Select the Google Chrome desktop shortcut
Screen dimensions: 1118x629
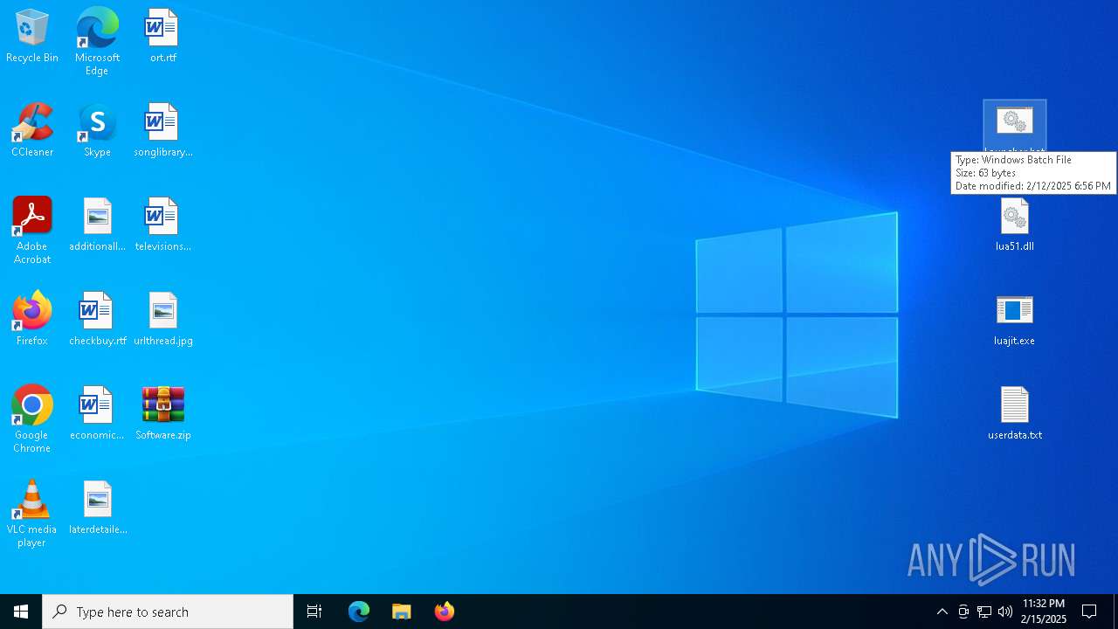point(32,419)
